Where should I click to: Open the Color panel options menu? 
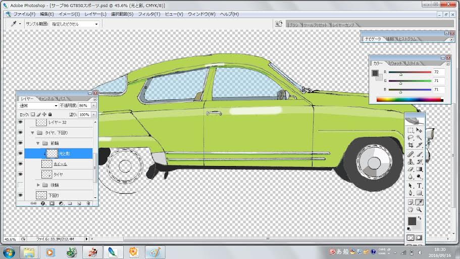[448, 64]
